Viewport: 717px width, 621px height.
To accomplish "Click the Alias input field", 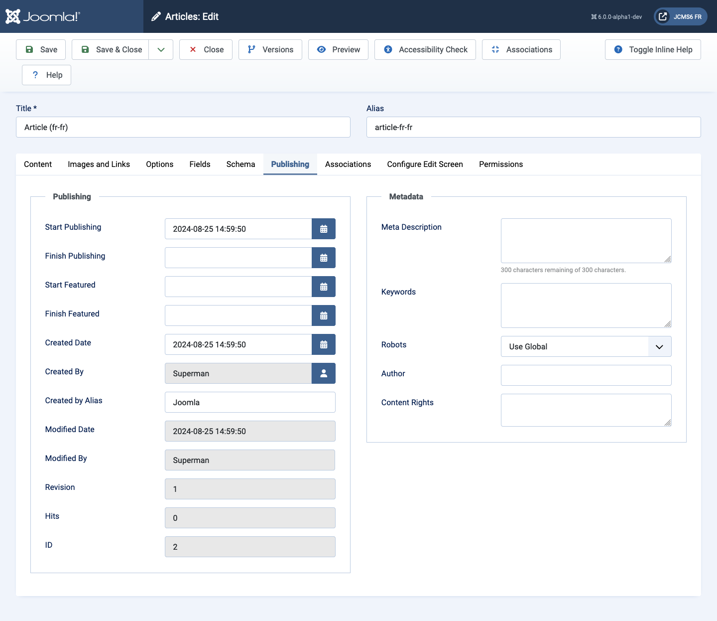I will 534,127.
